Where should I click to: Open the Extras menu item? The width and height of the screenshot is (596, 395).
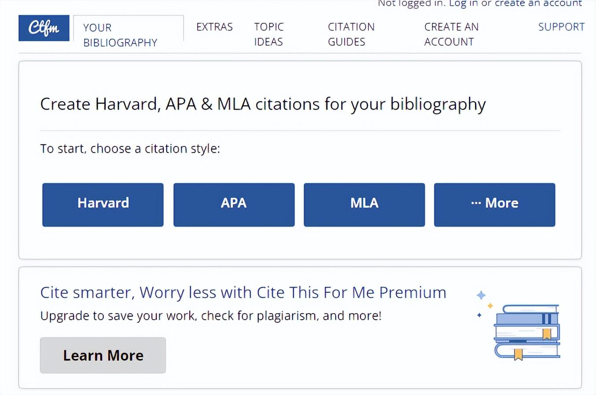[x=214, y=27]
